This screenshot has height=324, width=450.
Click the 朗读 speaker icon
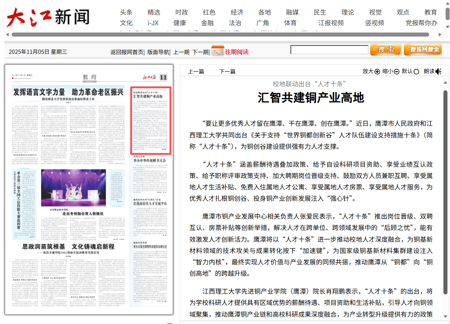[439, 72]
